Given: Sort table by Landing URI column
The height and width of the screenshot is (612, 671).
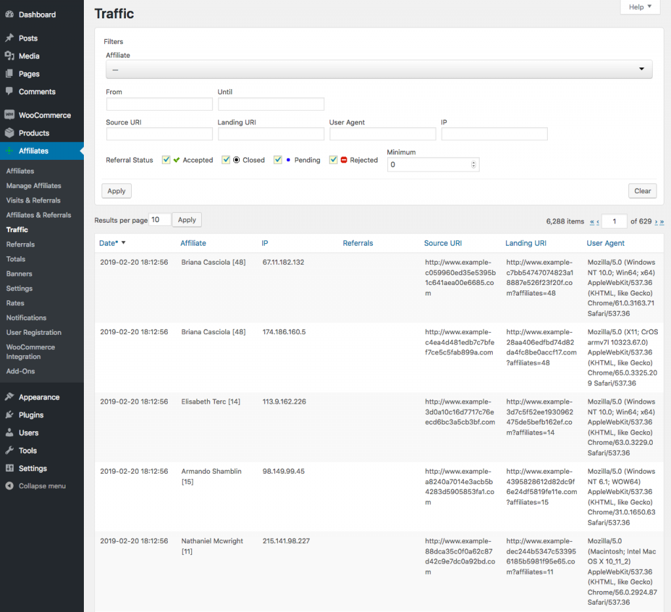Looking at the screenshot, I should (526, 243).
